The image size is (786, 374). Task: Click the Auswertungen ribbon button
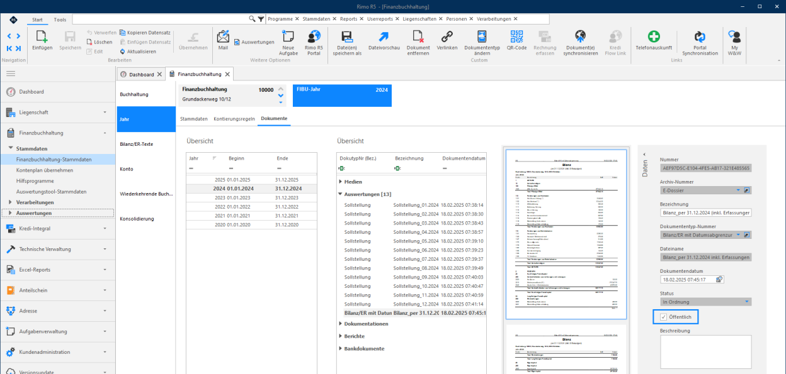pyautogui.click(x=254, y=42)
